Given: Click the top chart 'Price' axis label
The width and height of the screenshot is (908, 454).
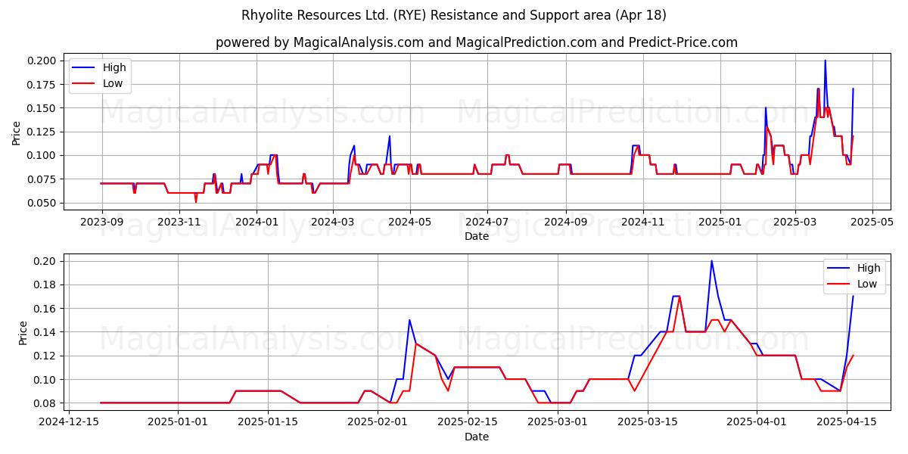Looking at the screenshot, I should point(17,132).
